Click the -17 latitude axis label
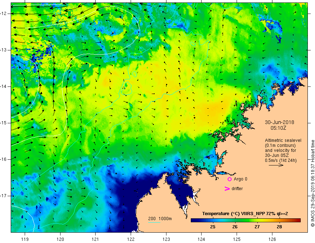The image size is (315, 243). [4, 196]
